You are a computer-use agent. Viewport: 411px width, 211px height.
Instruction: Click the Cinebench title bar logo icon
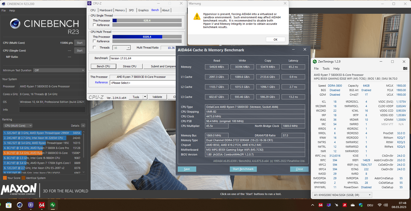(4, 4)
